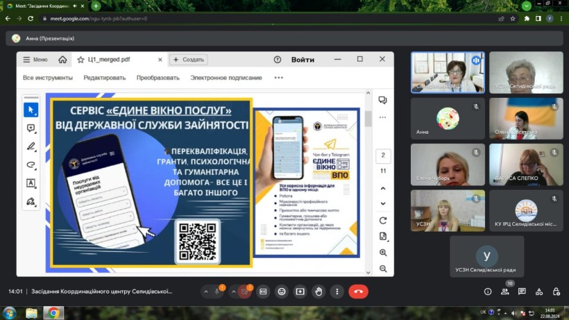Click Chrome icon in the taskbar
Viewport: 569px width, 320px height.
[53, 313]
